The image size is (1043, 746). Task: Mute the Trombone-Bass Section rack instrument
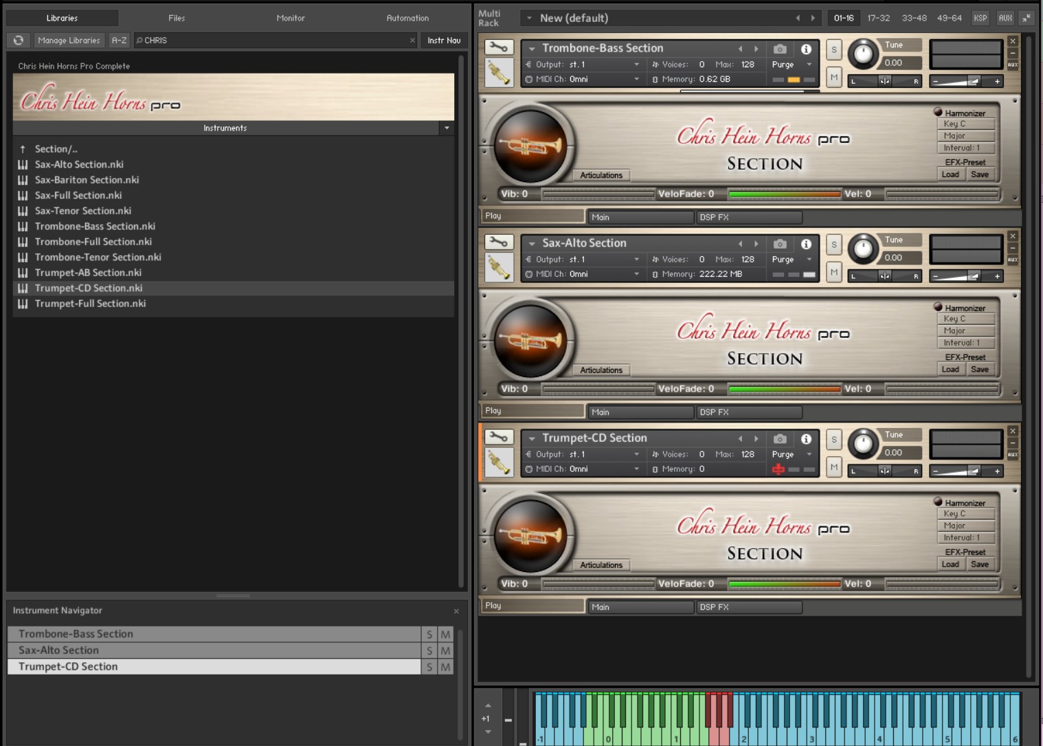[x=834, y=77]
